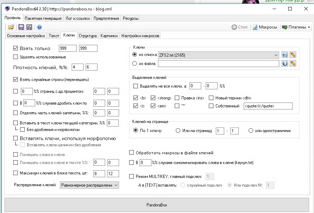Viewport: 314px width, 213px height.
Task: Open Настройки макросов sub-tab
Action: tap(140, 36)
